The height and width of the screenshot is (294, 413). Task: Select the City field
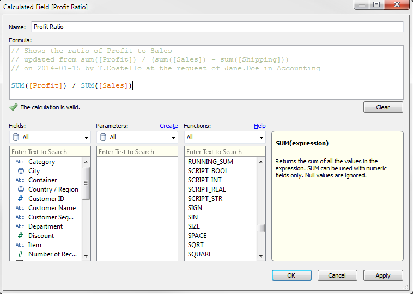tap(34, 171)
